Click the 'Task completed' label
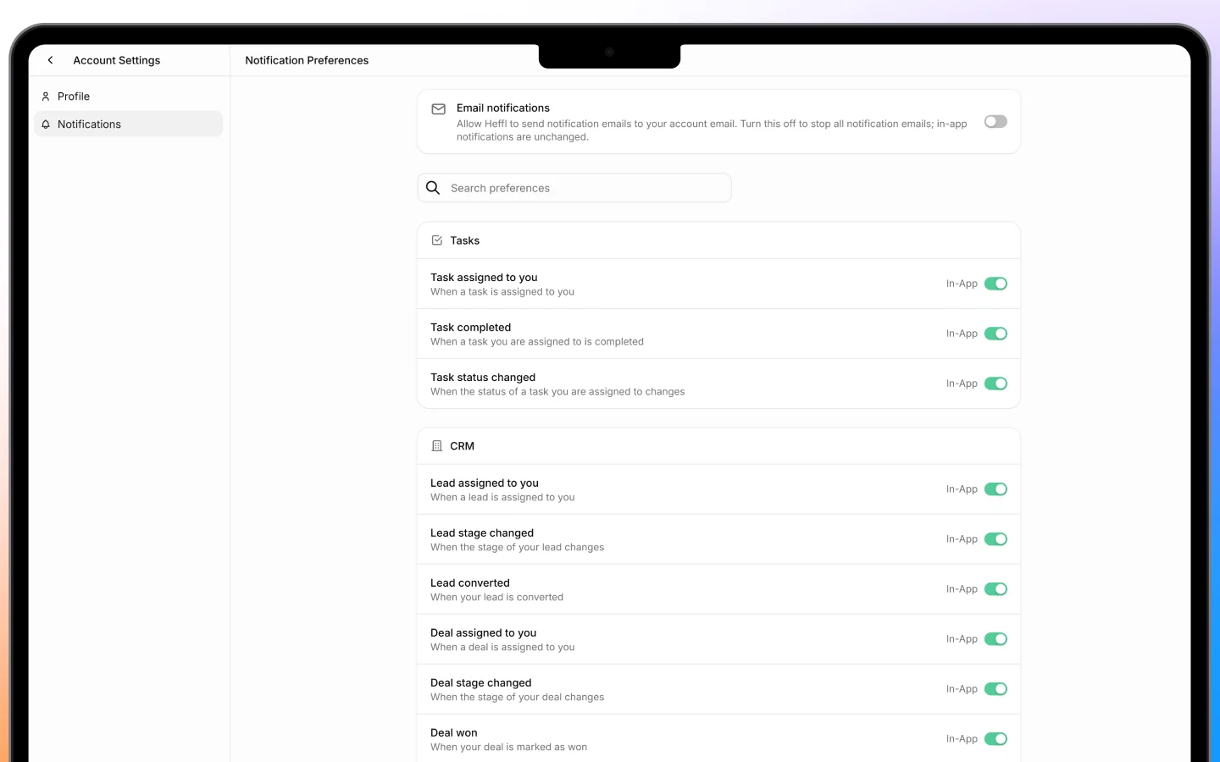1220x762 pixels. point(470,328)
